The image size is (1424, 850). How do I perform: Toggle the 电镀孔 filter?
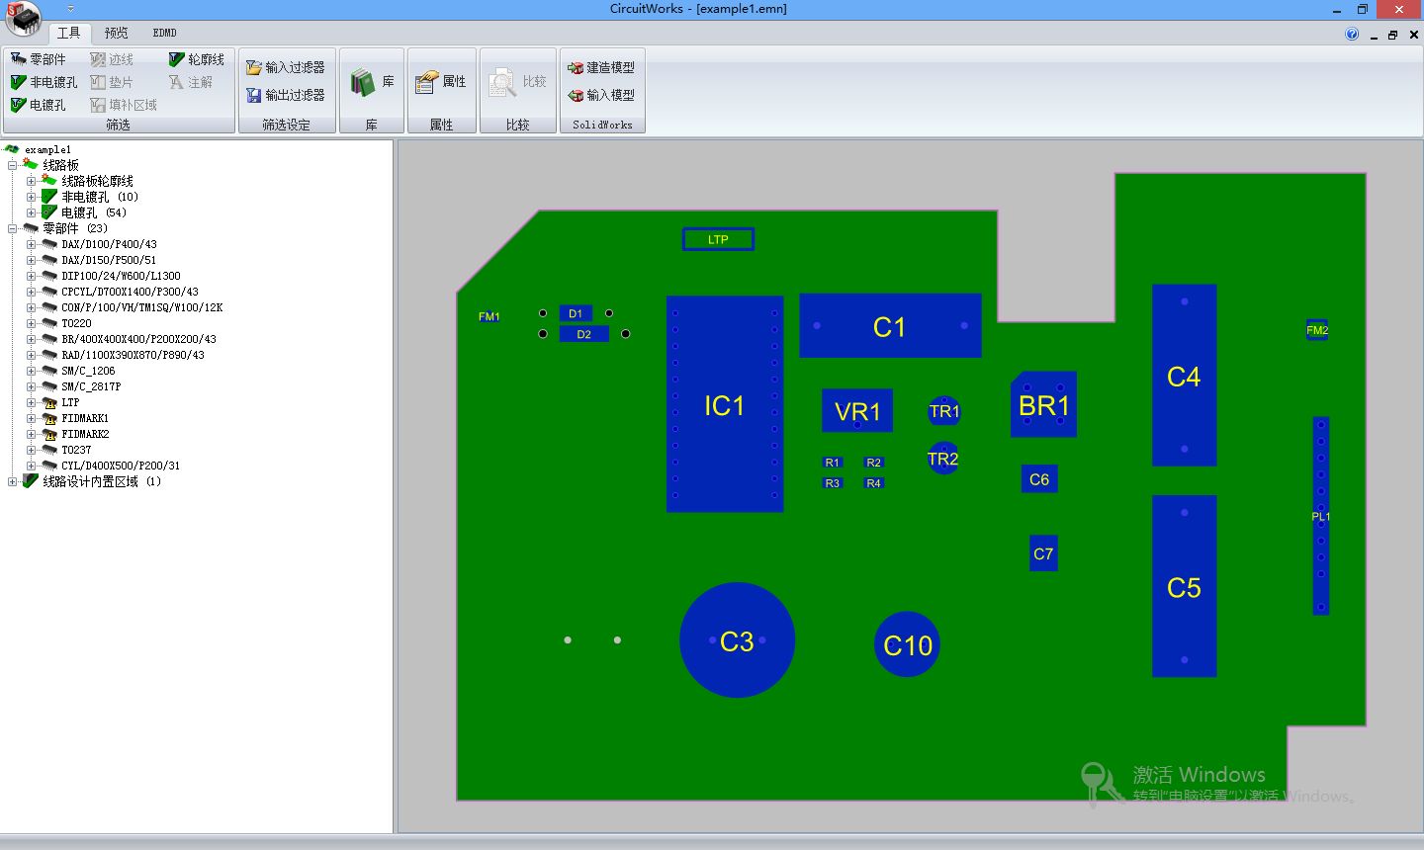click(x=38, y=105)
